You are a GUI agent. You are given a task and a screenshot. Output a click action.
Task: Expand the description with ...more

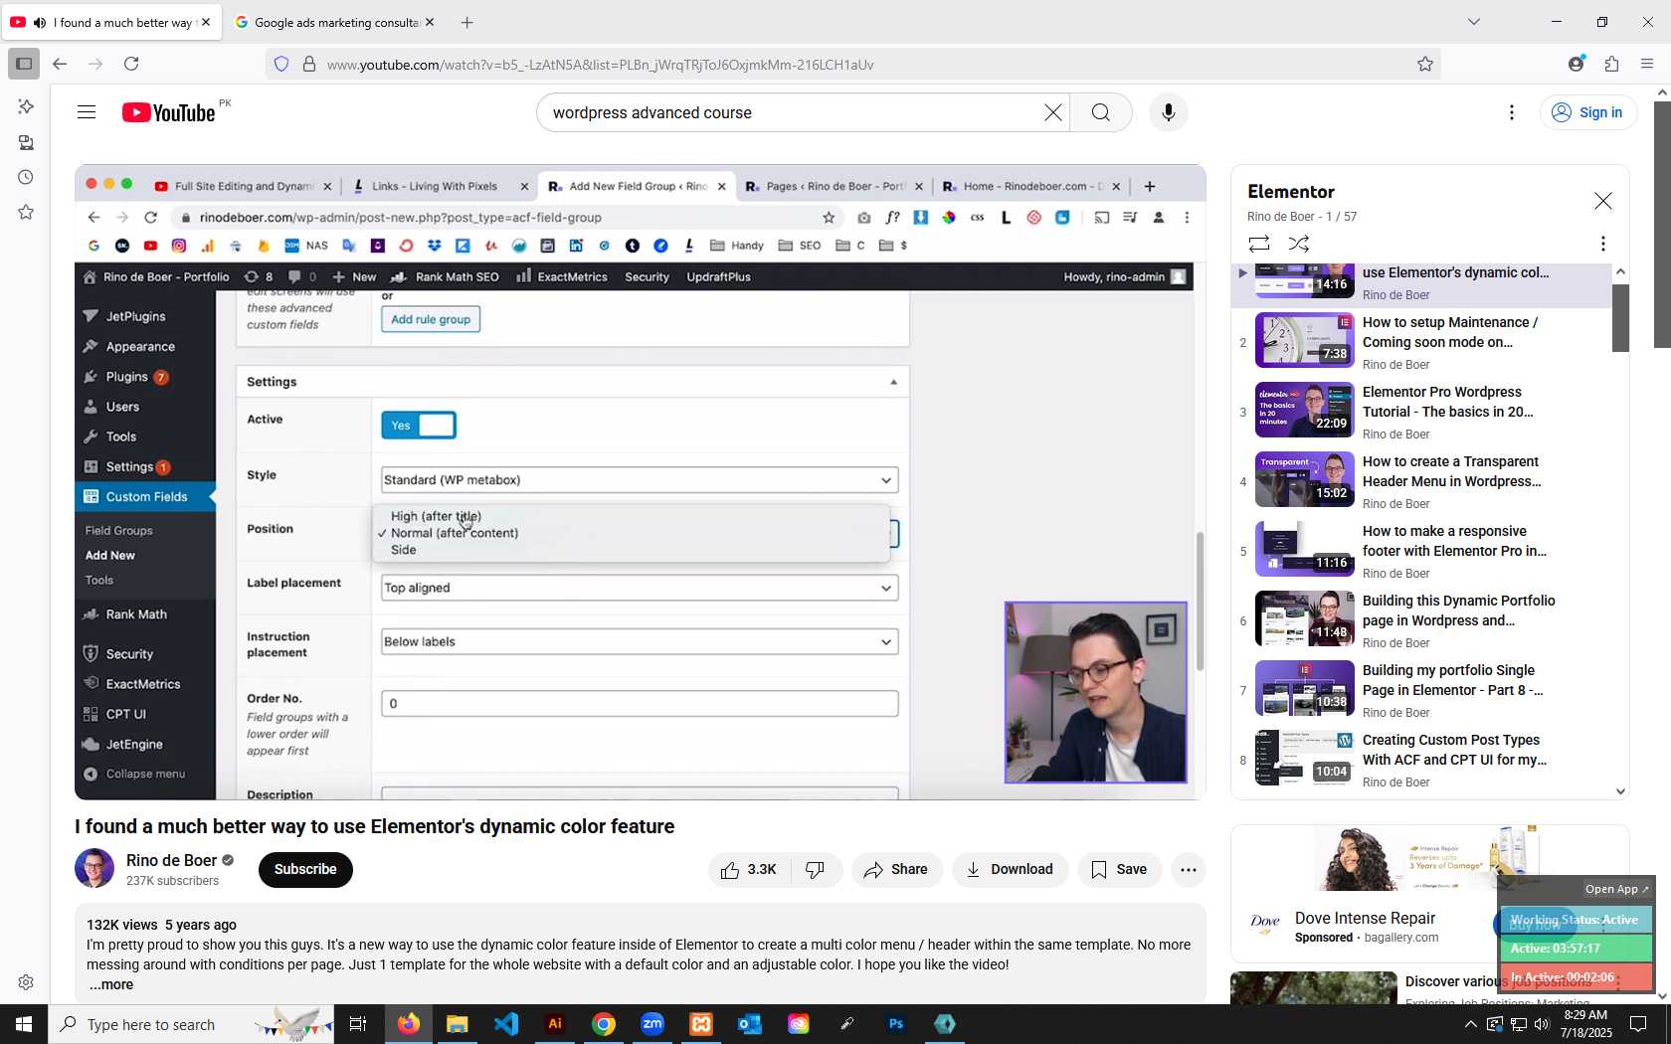111,984
